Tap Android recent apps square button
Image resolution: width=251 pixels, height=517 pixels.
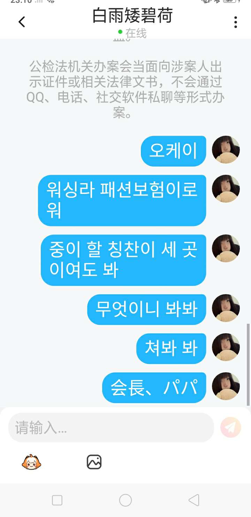(x=57, y=500)
